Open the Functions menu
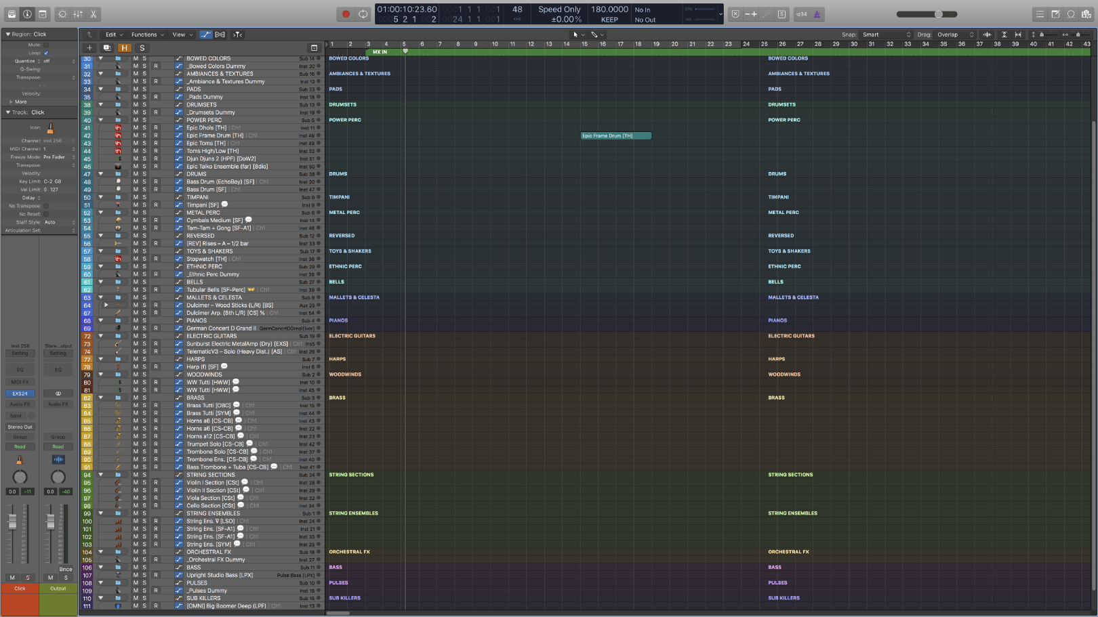1098x617 pixels. [x=145, y=35]
